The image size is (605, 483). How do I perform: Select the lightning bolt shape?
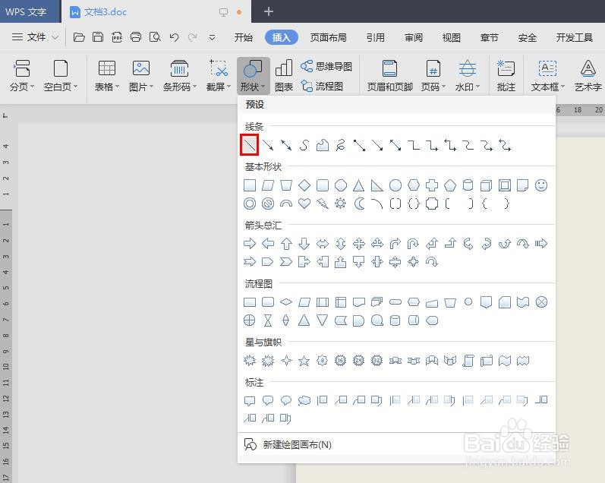click(323, 204)
